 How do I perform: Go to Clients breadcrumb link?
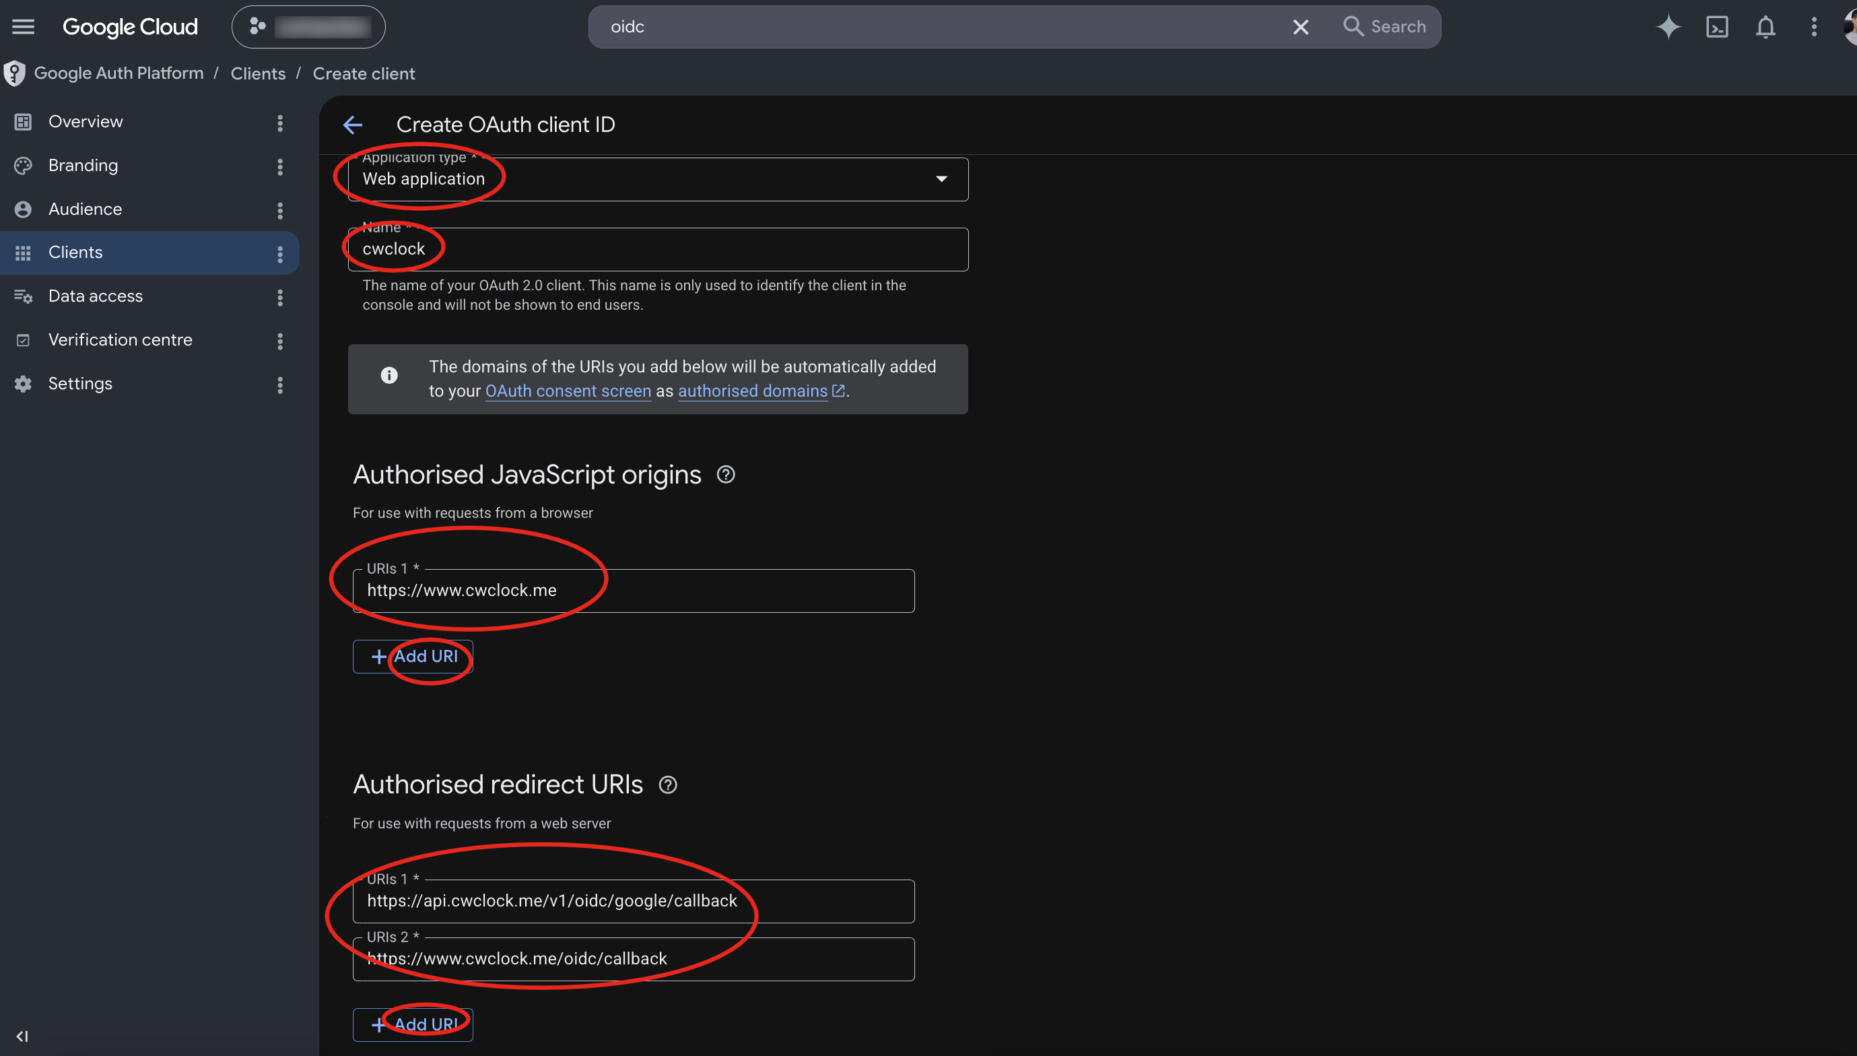coord(257,73)
